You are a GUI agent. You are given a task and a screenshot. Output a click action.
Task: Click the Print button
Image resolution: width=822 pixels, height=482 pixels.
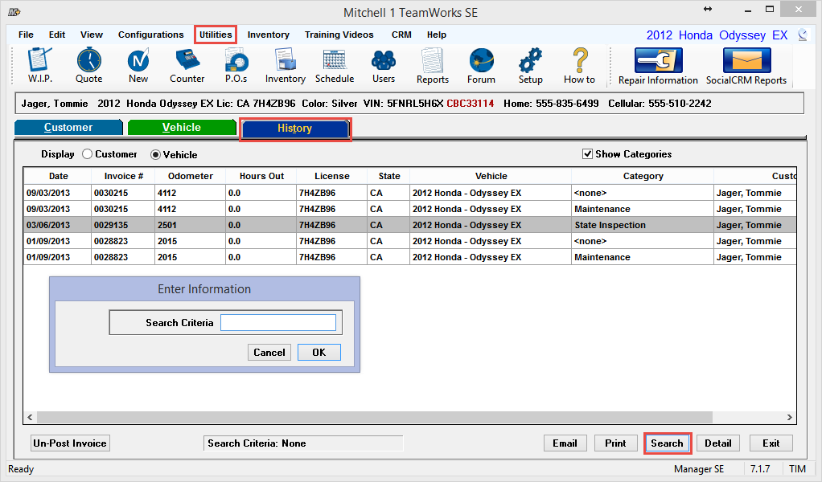[x=615, y=443]
